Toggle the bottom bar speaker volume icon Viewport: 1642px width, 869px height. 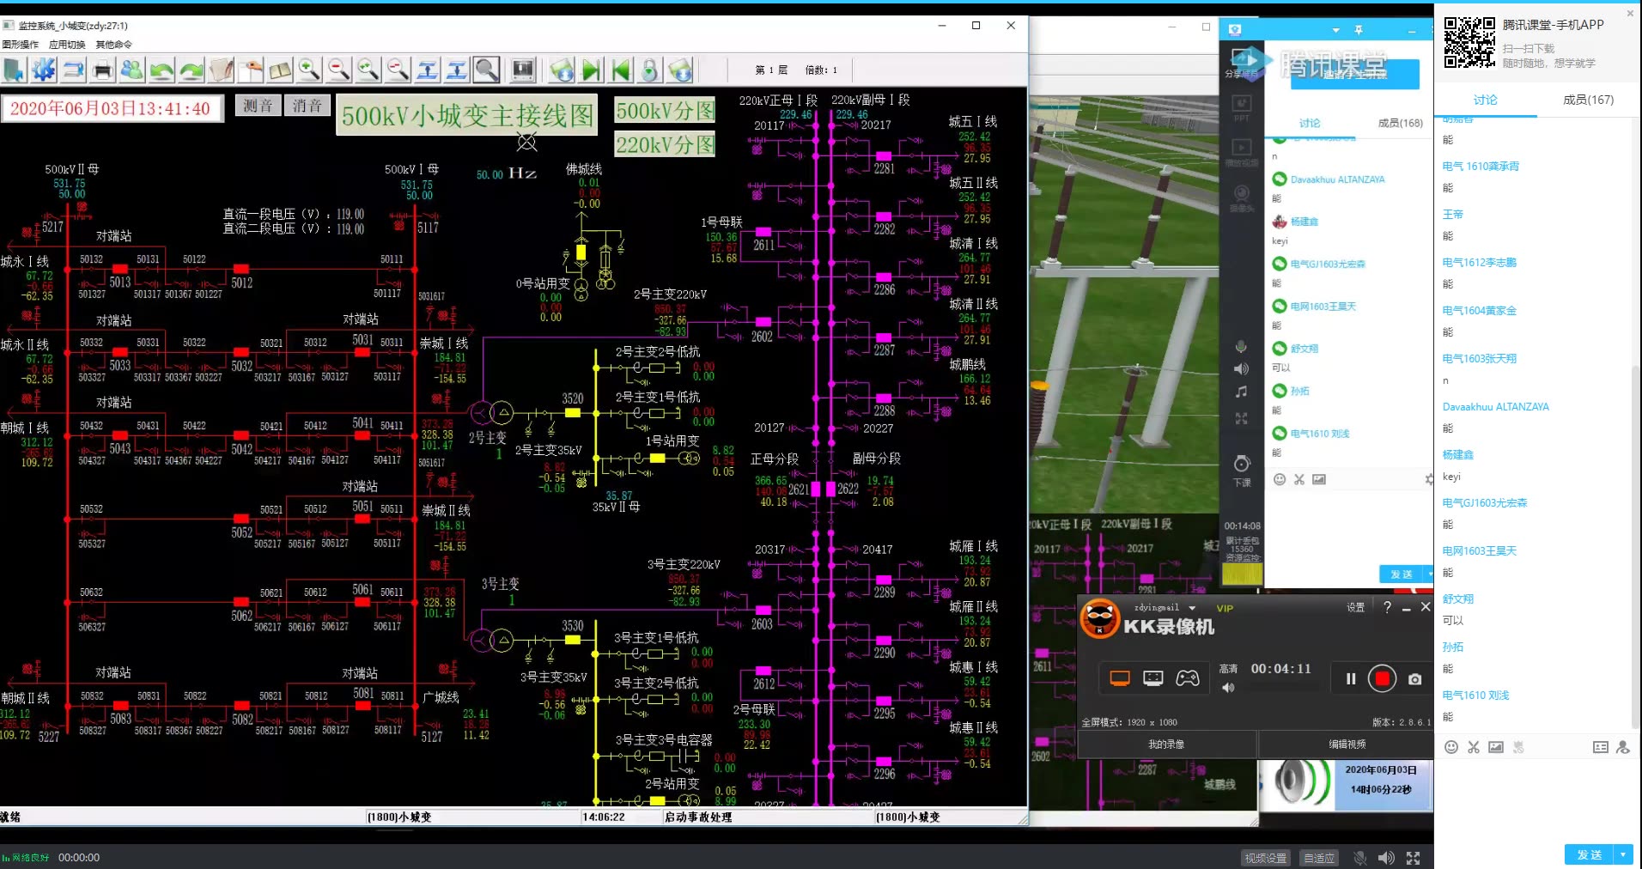coord(1386,858)
